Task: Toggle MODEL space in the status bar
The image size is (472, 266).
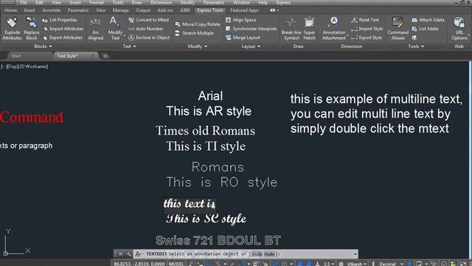Action: click(176, 264)
